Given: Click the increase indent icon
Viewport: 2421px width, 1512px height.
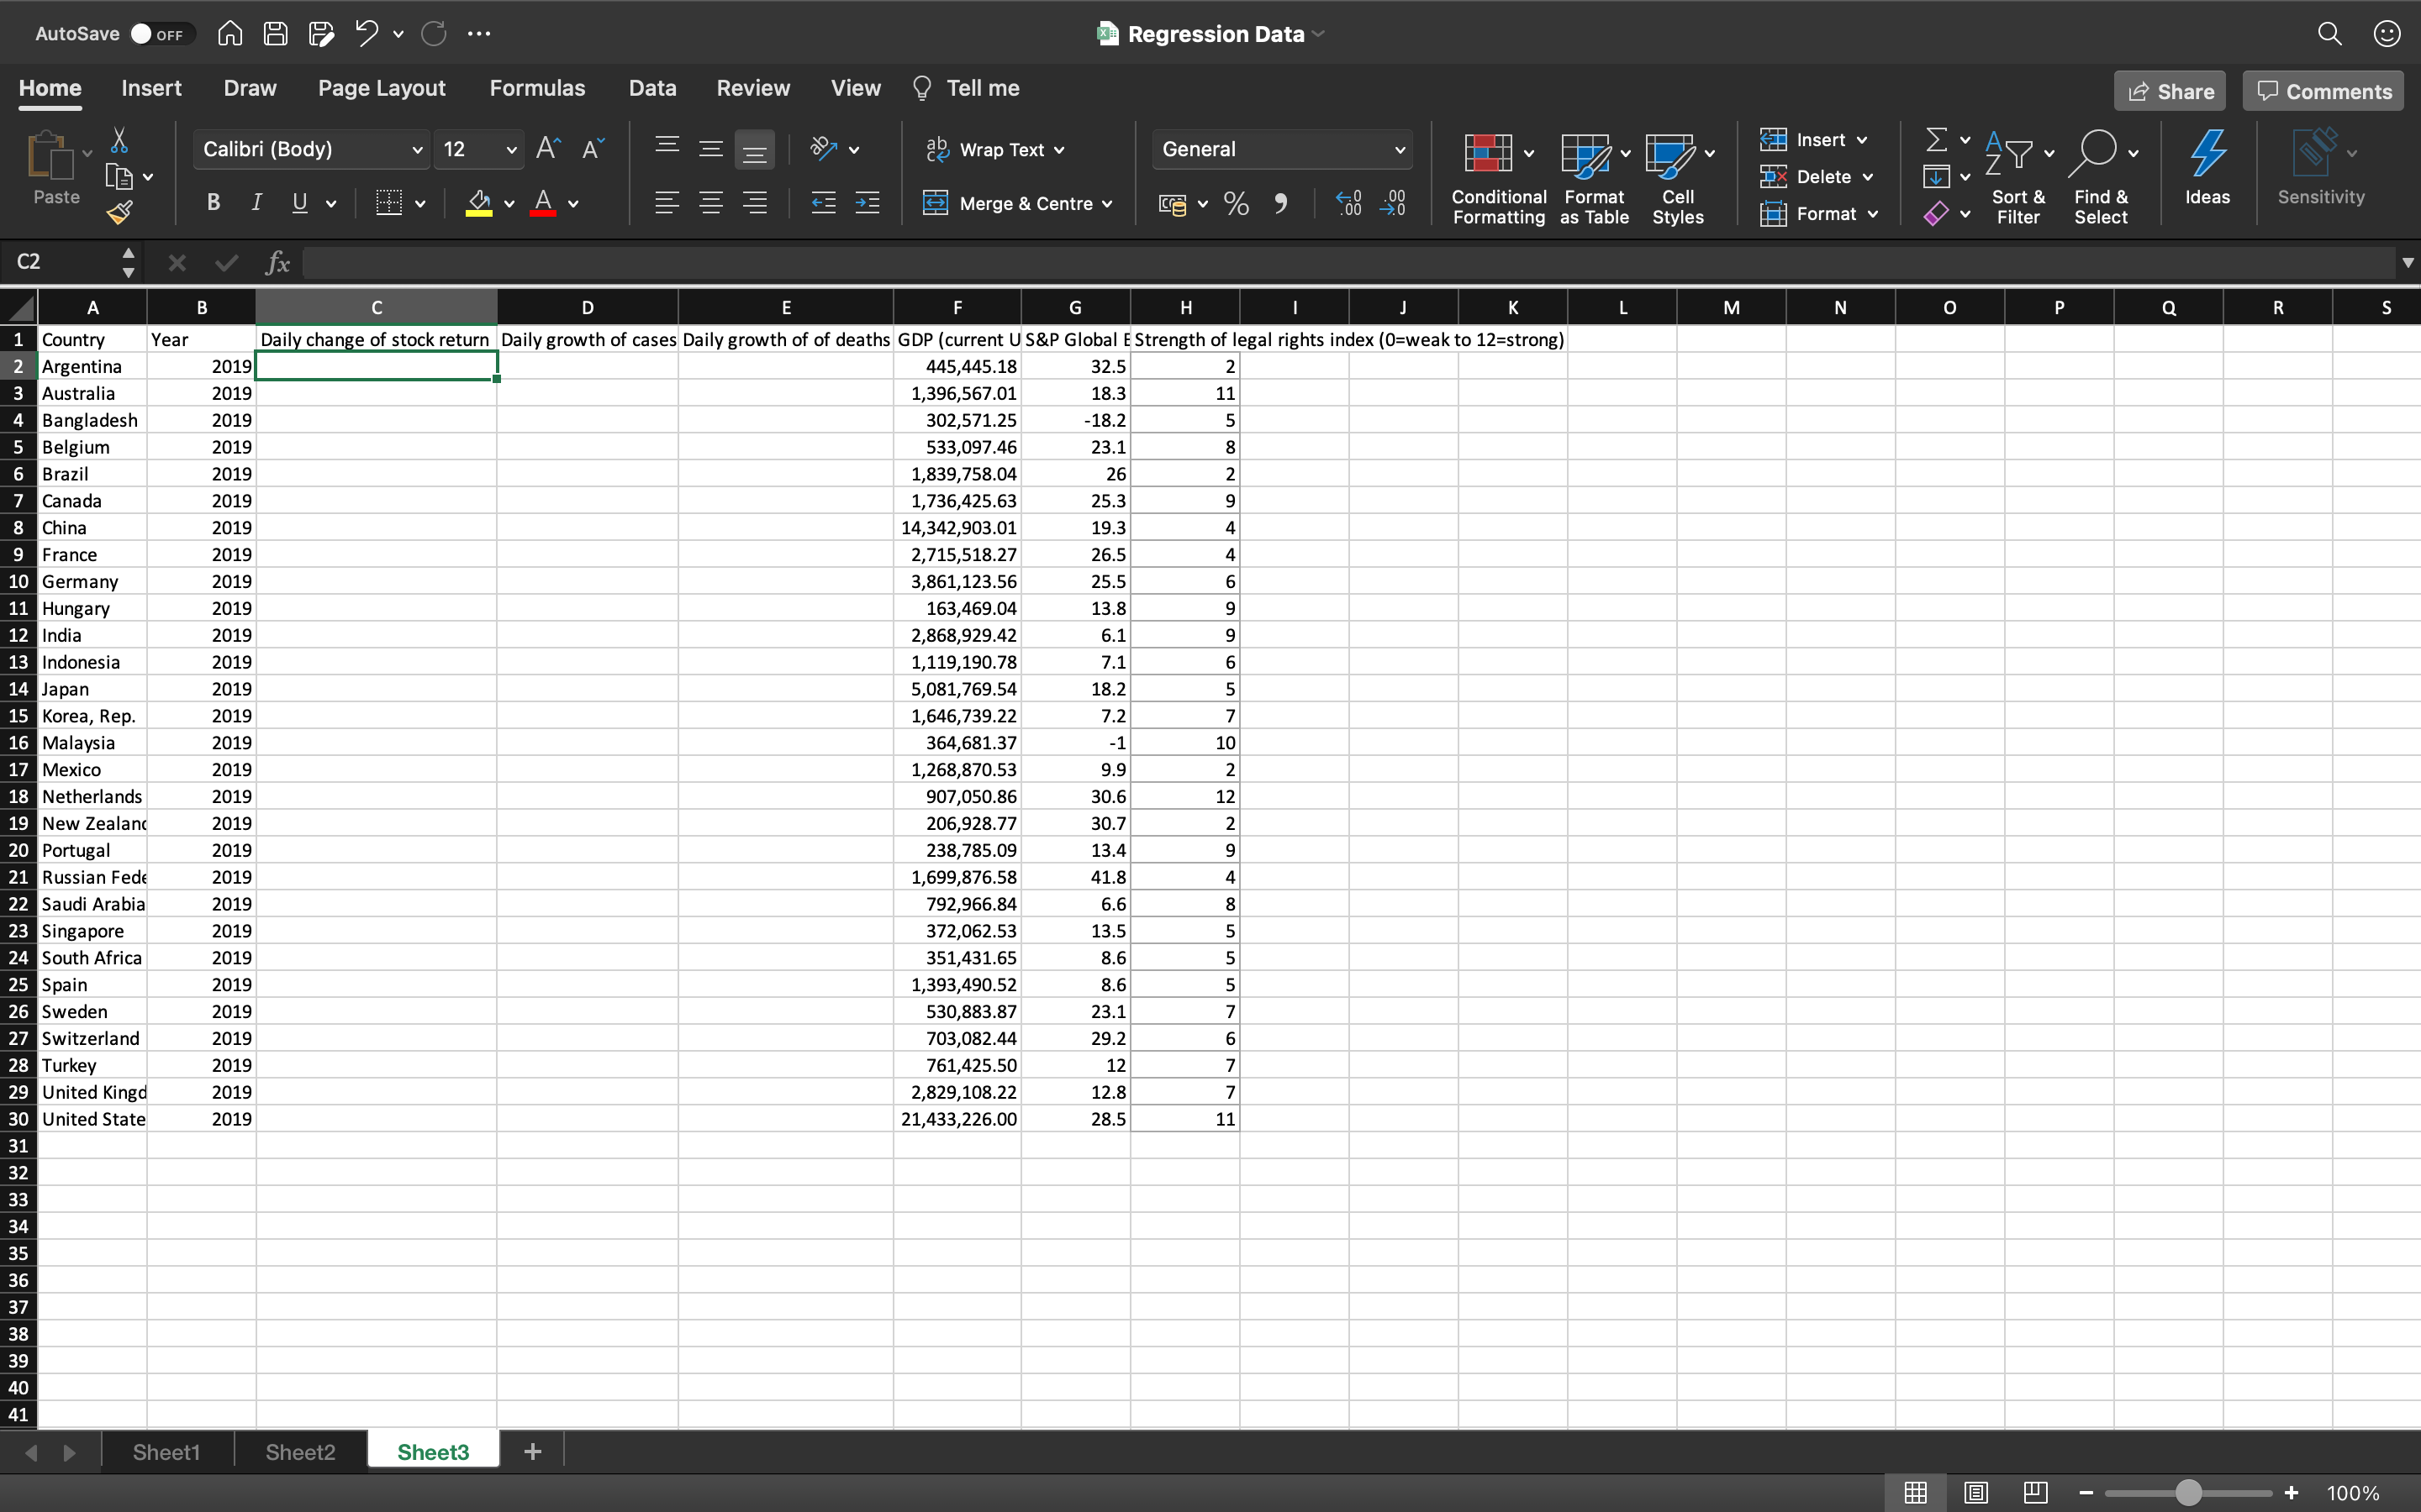Looking at the screenshot, I should point(868,203).
